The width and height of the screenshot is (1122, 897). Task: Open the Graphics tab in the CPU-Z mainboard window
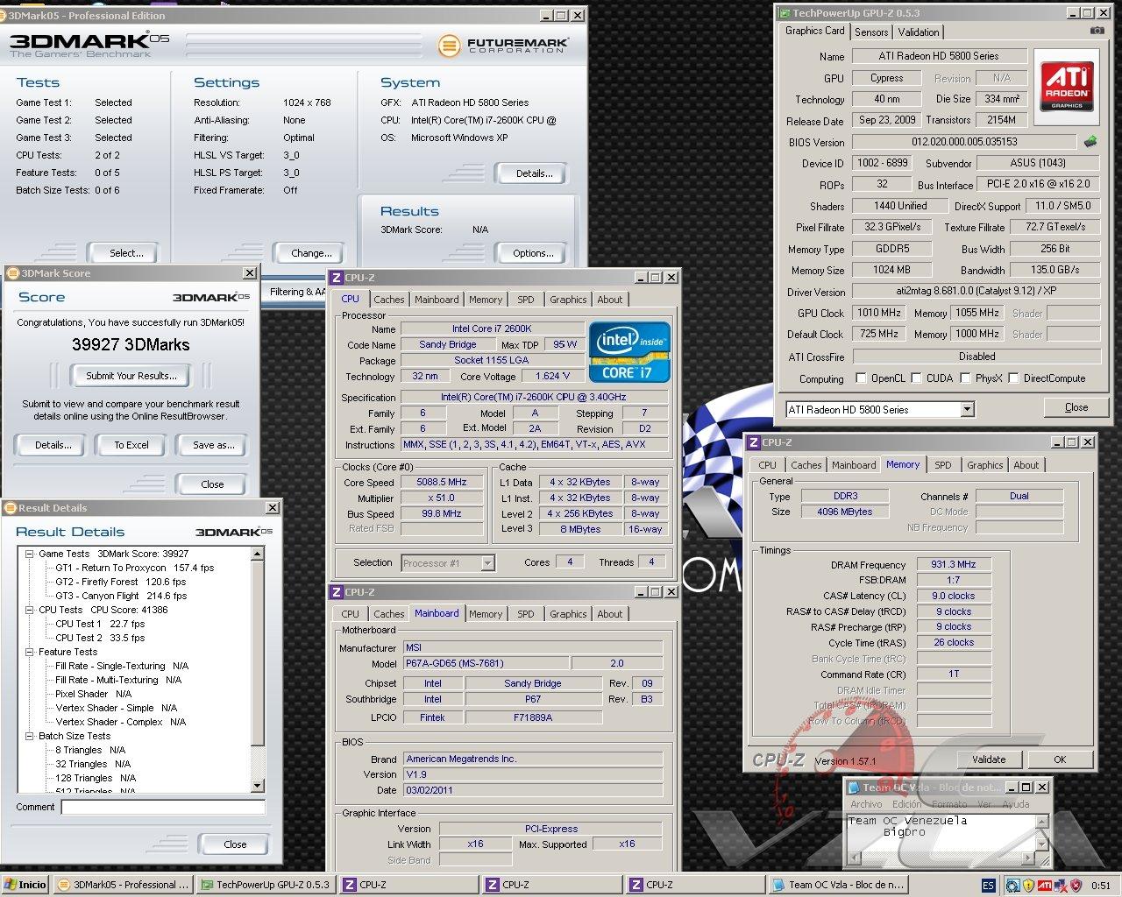click(x=568, y=614)
